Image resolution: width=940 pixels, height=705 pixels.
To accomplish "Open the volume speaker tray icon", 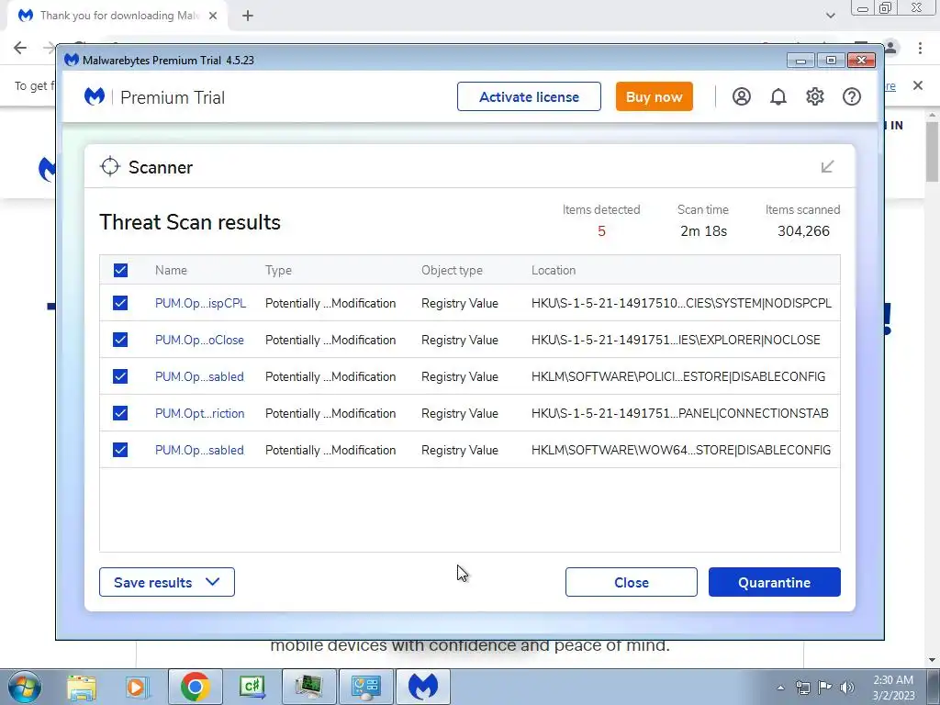I will [x=847, y=688].
